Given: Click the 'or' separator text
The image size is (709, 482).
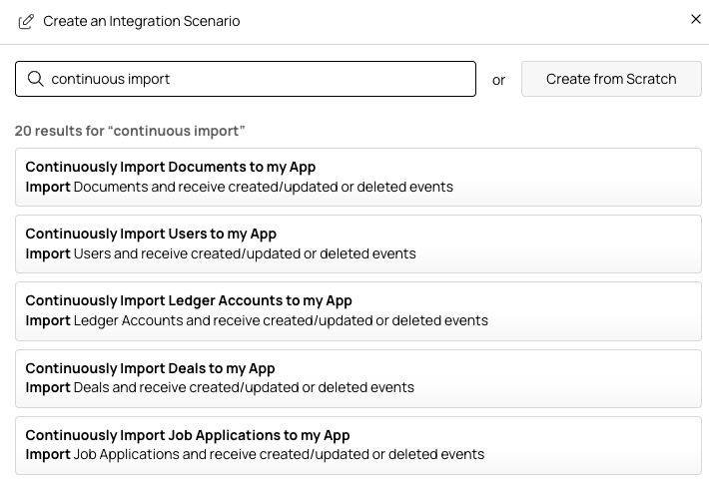Looking at the screenshot, I should (x=498, y=80).
